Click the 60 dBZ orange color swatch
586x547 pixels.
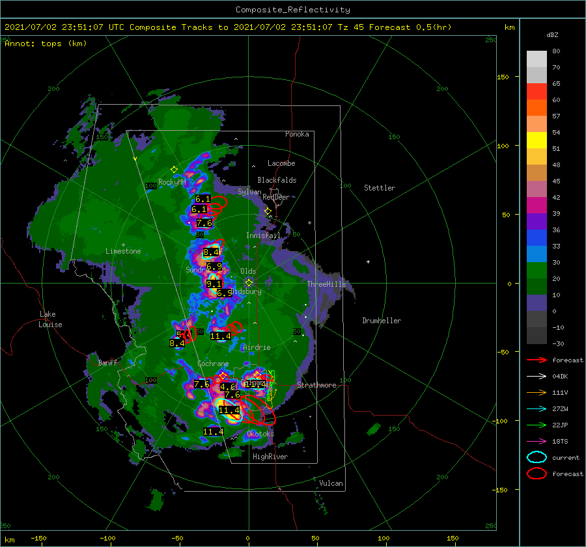[x=537, y=107]
